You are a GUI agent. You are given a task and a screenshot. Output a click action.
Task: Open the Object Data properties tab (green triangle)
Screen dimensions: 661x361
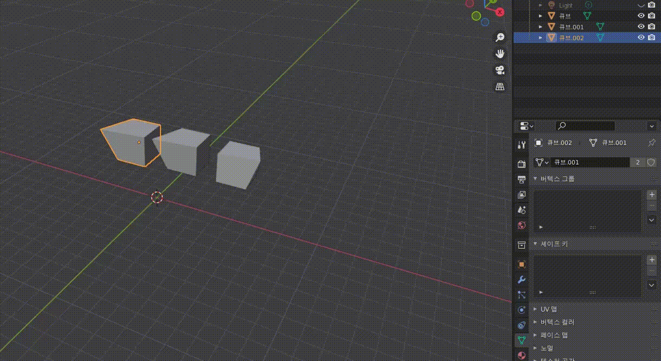[x=522, y=340]
